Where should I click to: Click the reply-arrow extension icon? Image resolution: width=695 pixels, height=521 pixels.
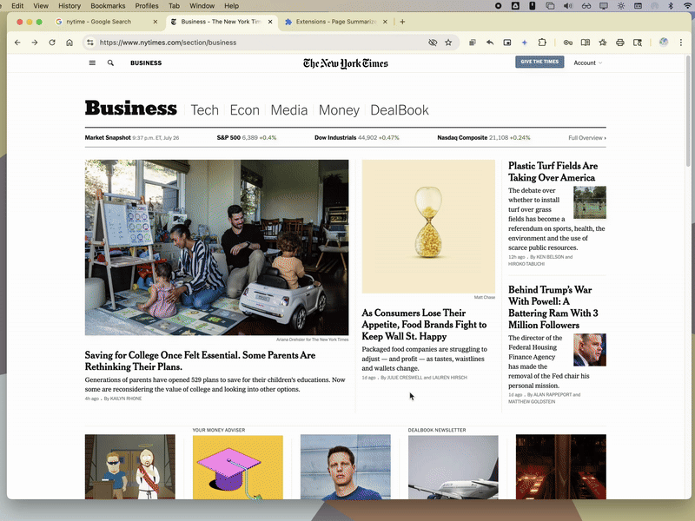490,43
